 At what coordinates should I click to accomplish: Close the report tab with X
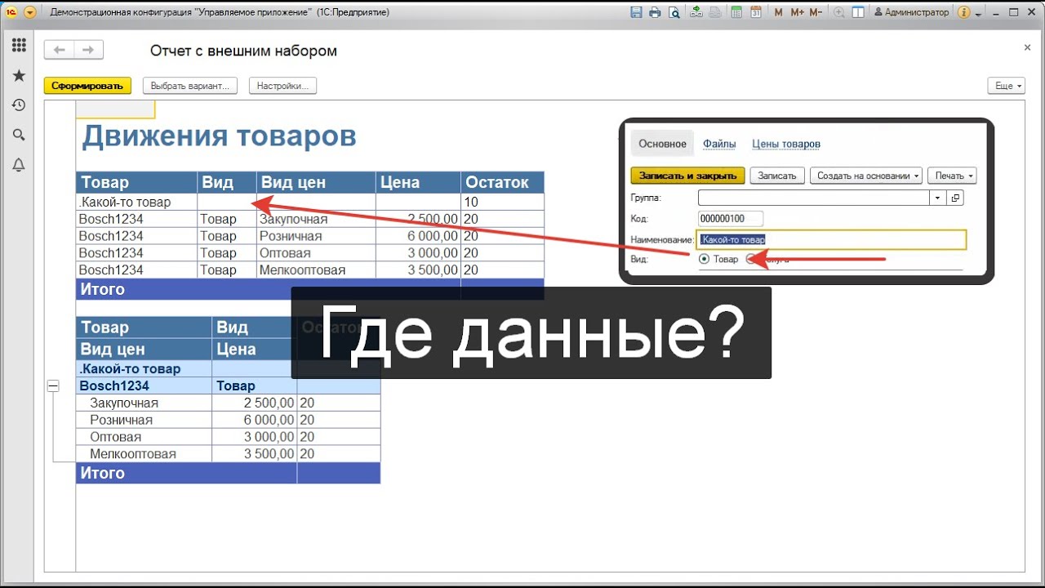tap(1028, 48)
